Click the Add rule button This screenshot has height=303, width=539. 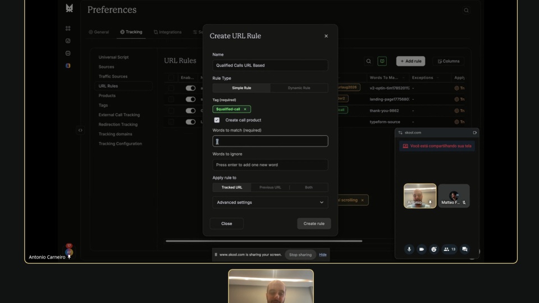point(410,61)
